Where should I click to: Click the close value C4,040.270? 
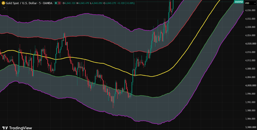tap(110, 3)
